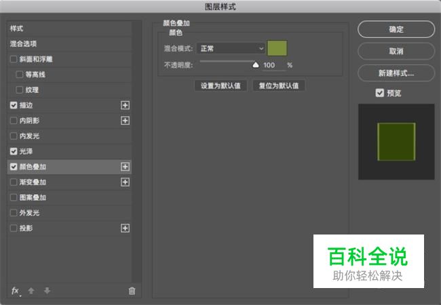Enable the 内发光 checkbox
The width and height of the screenshot is (441, 305).
coord(14,136)
